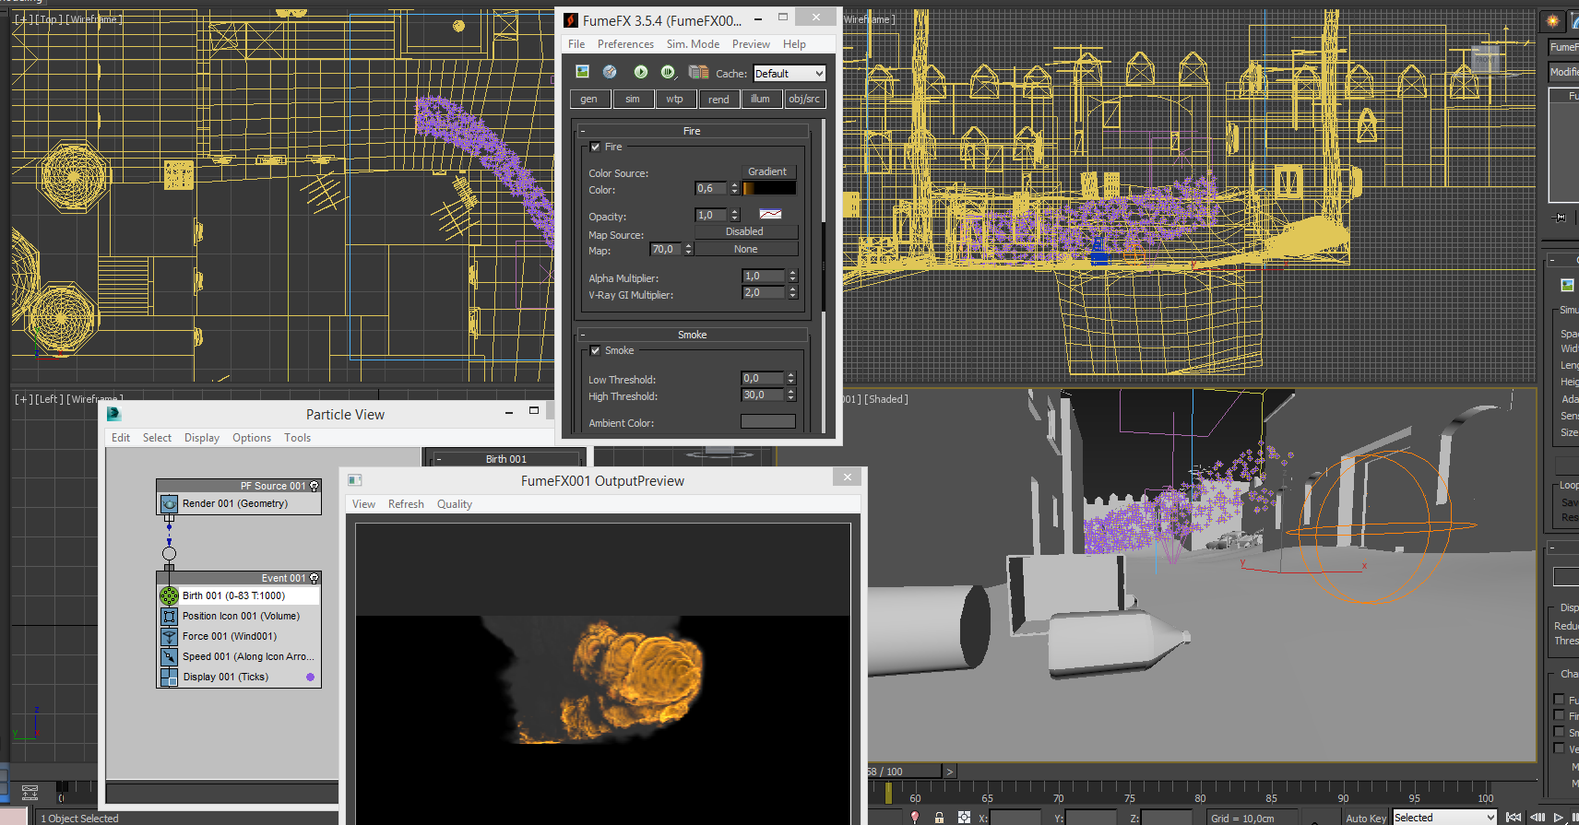Viewport: 1579px width, 825px height.
Task: Open the fire color gradient swatch
Action: [769, 188]
